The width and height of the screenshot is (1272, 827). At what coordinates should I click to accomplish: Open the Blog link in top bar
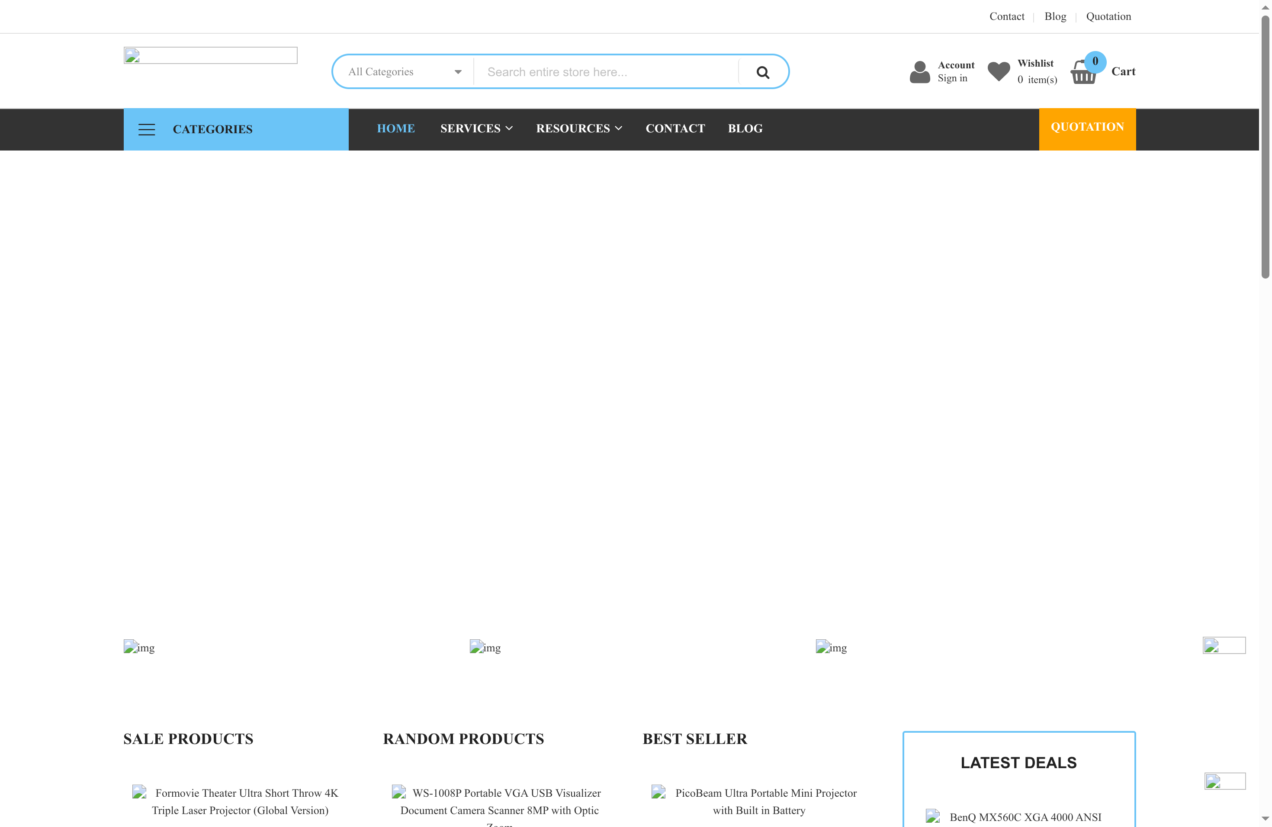[x=1055, y=16]
